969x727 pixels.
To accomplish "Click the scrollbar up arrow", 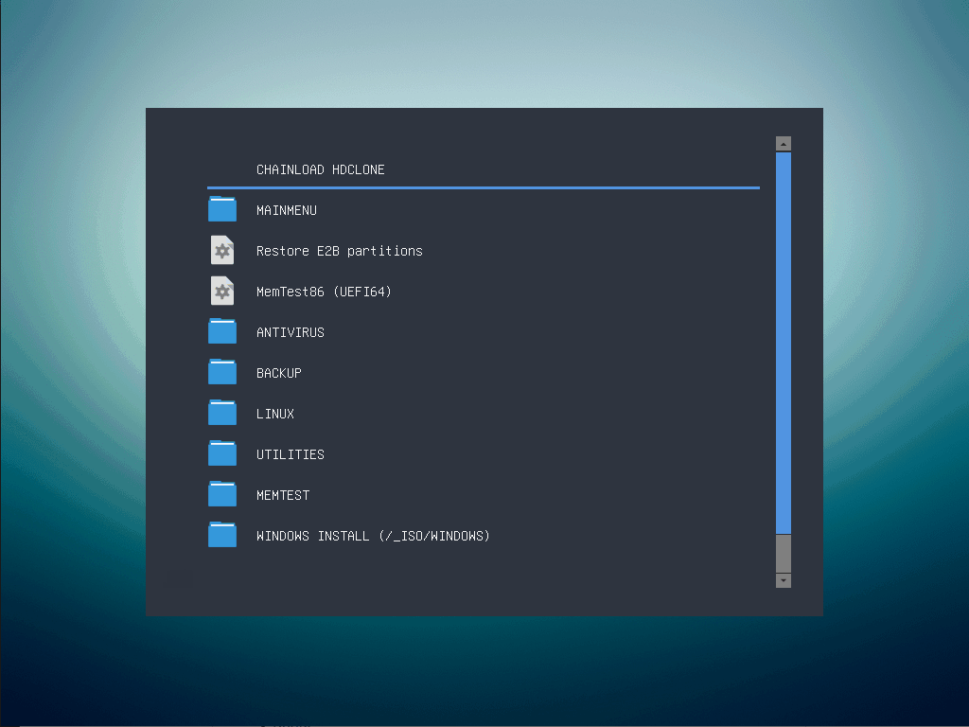I will click(783, 143).
